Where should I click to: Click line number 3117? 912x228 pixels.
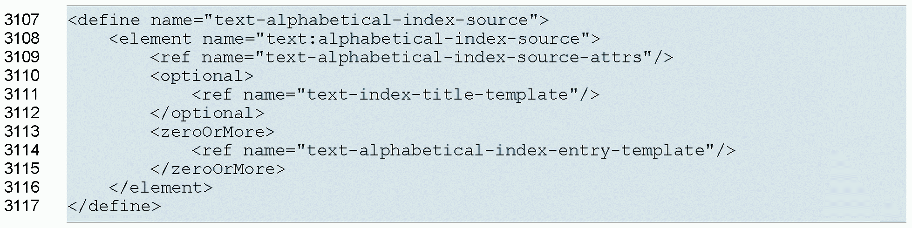click(x=22, y=206)
